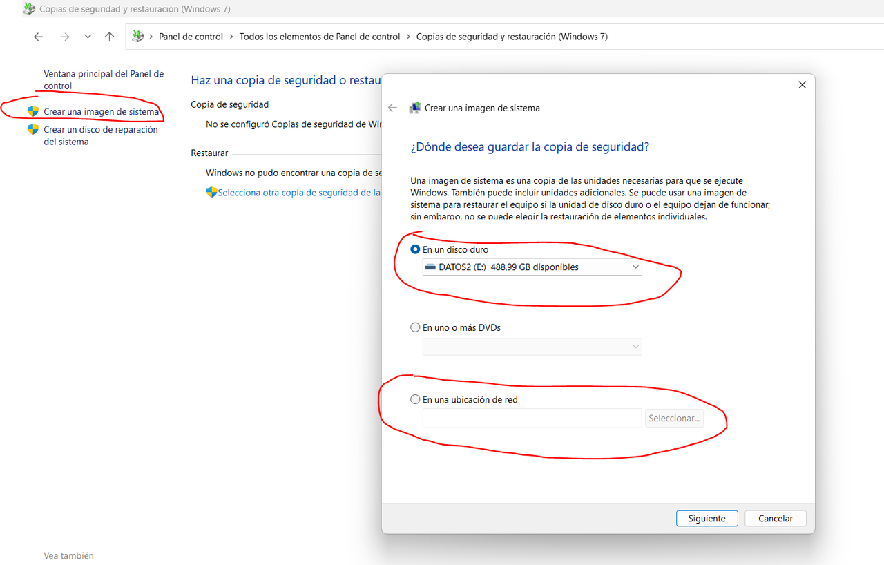
Task: Choose En una ubicación de red option
Action: (x=415, y=399)
